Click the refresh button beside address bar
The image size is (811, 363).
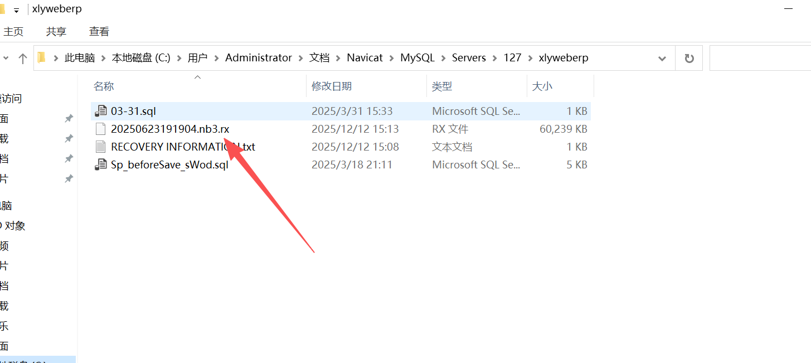click(689, 58)
